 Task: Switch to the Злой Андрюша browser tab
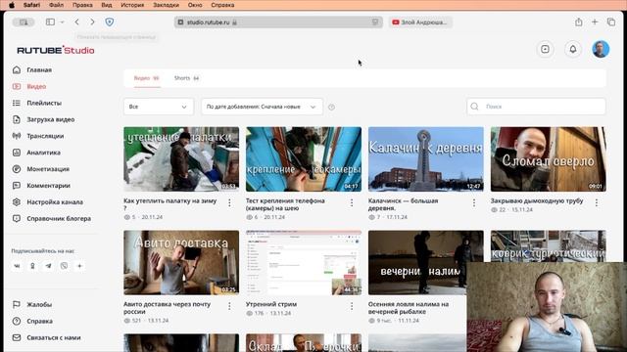coord(420,22)
